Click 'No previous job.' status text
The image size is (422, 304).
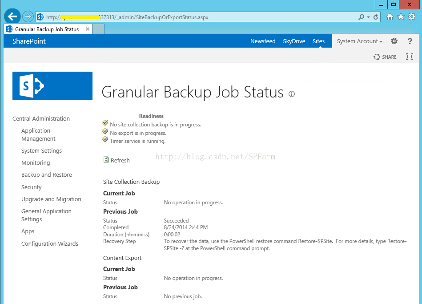(183, 296)
